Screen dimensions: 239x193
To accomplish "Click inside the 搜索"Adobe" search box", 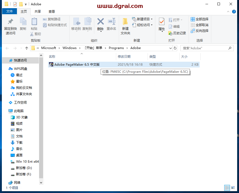I will coord(206,48).
